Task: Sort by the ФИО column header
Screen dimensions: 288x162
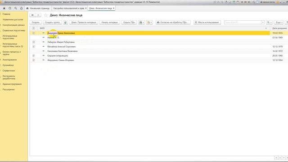Action: pyautogui.click(x=42, y=28)
